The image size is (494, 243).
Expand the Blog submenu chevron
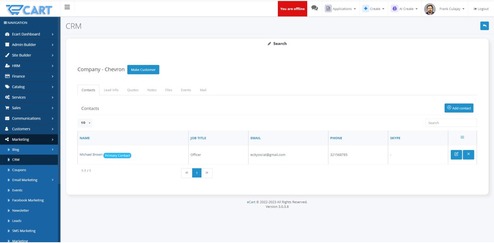[x=52, y=150]
